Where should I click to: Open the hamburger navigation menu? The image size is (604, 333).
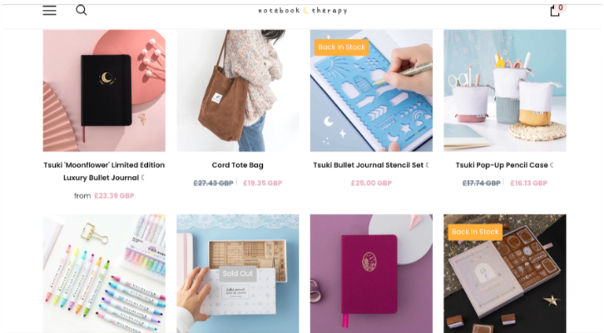49,11
